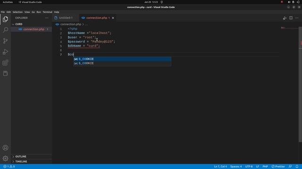302x169 pixels.
Task: Open the sixth activity bar panel icon
Action: (x=5, y=73)
